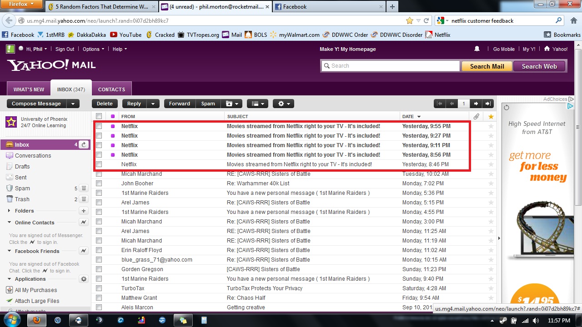
Task: Click the inbox refresh icon
Action: pyautogui.click(x=84, y=144)
